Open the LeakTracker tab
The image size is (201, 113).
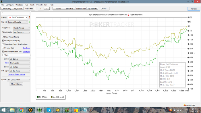point(81,9)
